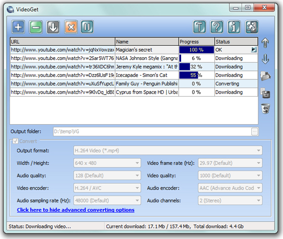Open the Audio sampling rate dropdown

(x=107, y=200)
